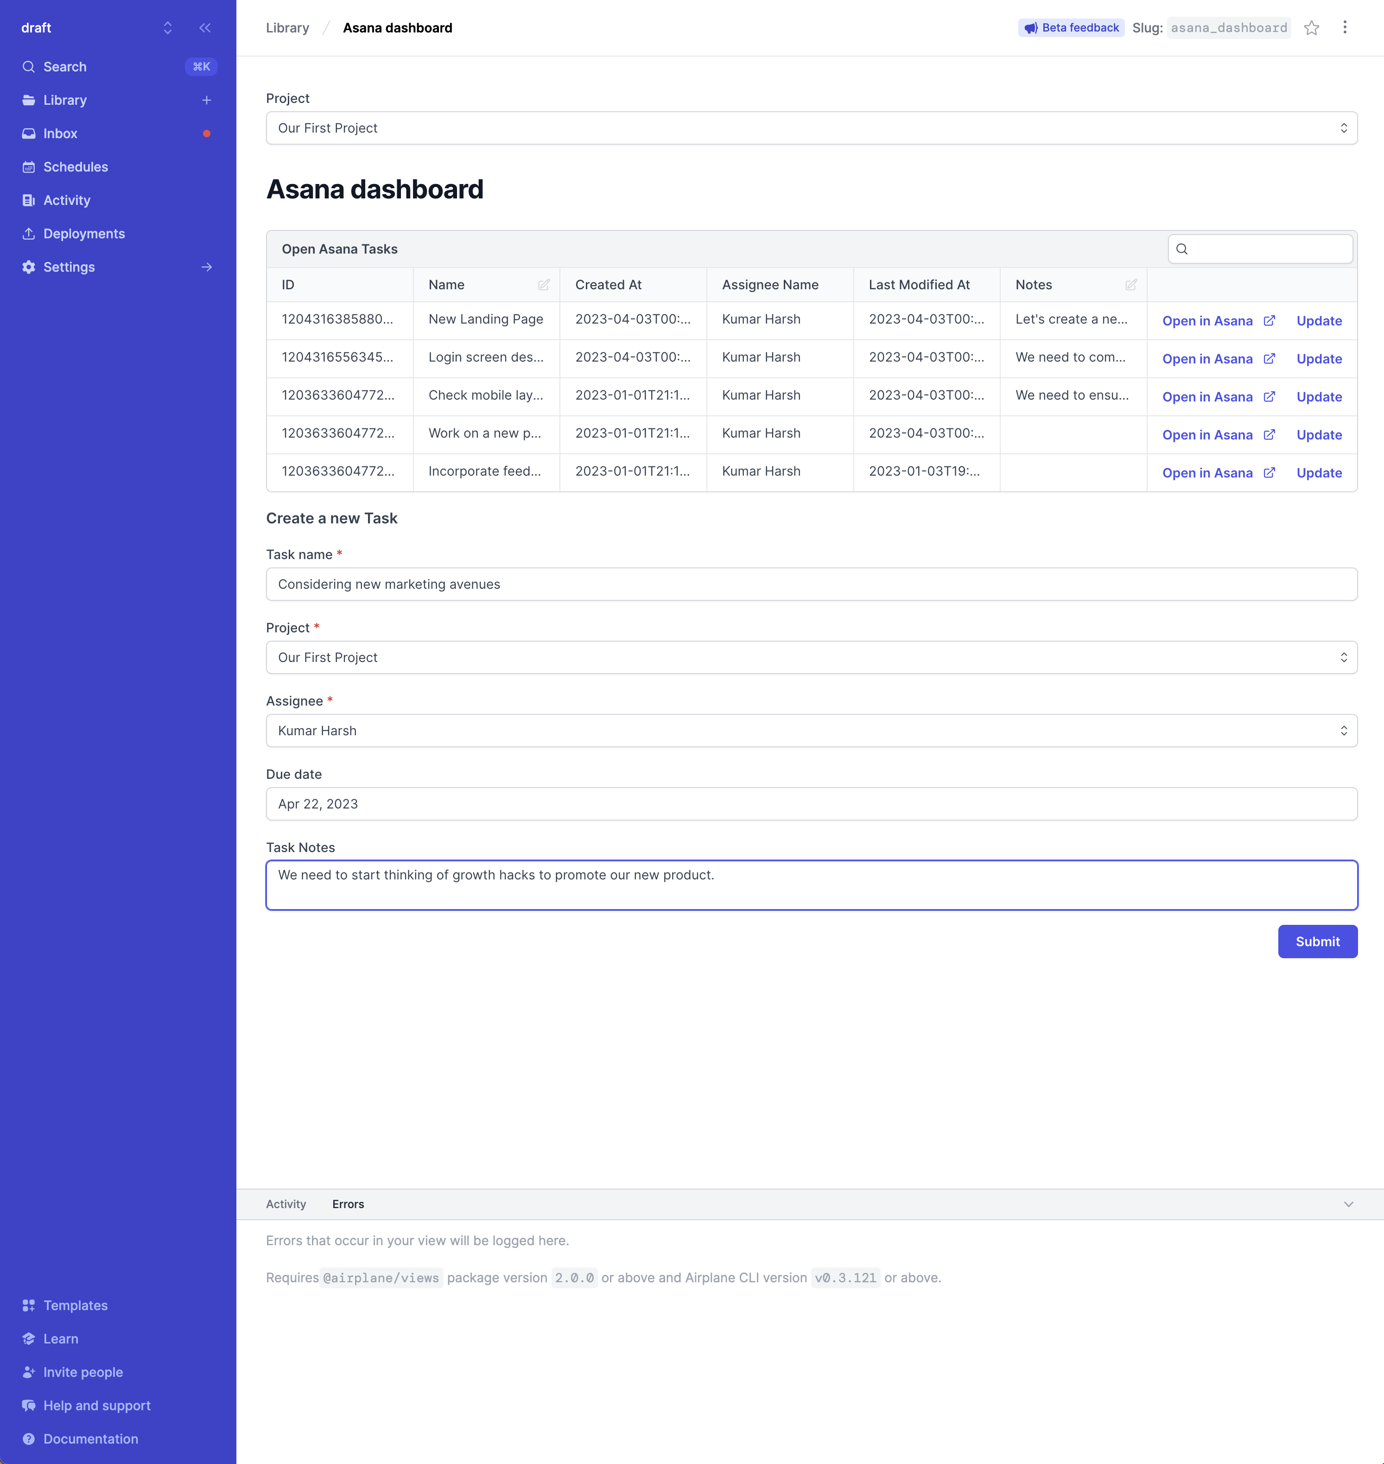Update the New Landing Page task
The height and width of the screenshot is (1464, 1384).
click(1319, 321)
